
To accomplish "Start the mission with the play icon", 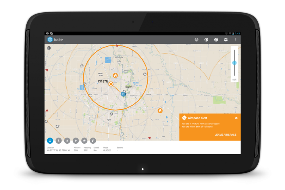I will click(x=76, y=141).
